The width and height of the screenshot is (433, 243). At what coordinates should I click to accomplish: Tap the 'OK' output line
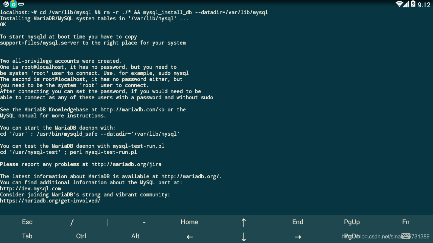click(3, 25)
